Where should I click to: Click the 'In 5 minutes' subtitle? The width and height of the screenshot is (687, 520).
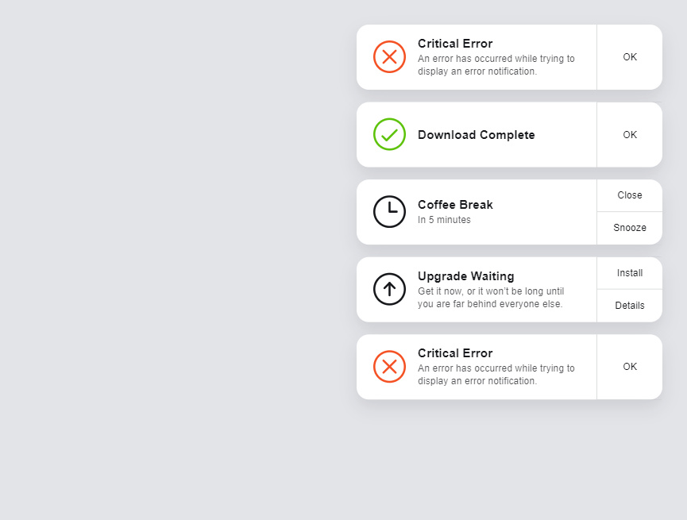click(444, 220)
